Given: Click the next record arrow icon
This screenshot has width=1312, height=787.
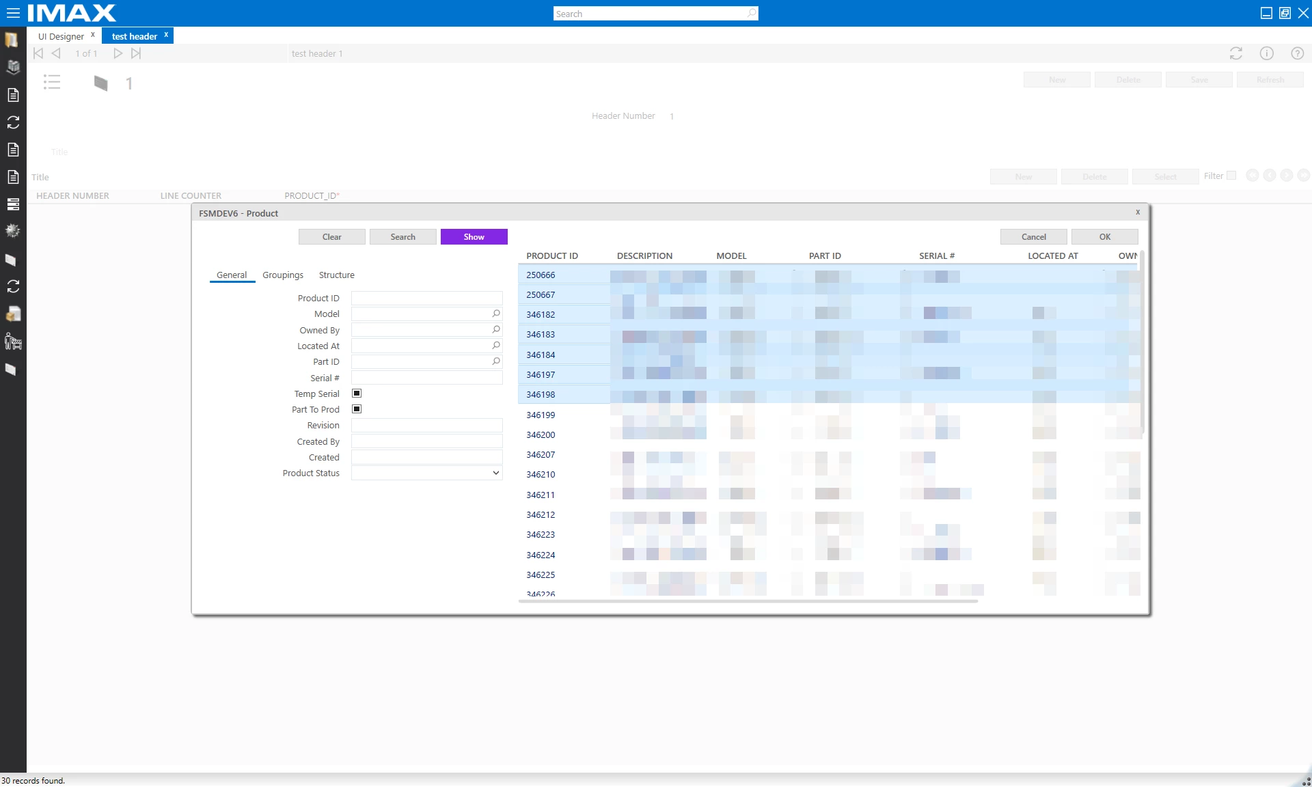Looking at the screenshot, I should point(118,53).
